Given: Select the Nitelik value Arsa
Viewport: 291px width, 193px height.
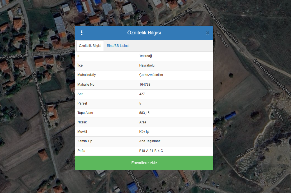Looking at the screenshot, I should pyautogui.click(x=142, y=122).
